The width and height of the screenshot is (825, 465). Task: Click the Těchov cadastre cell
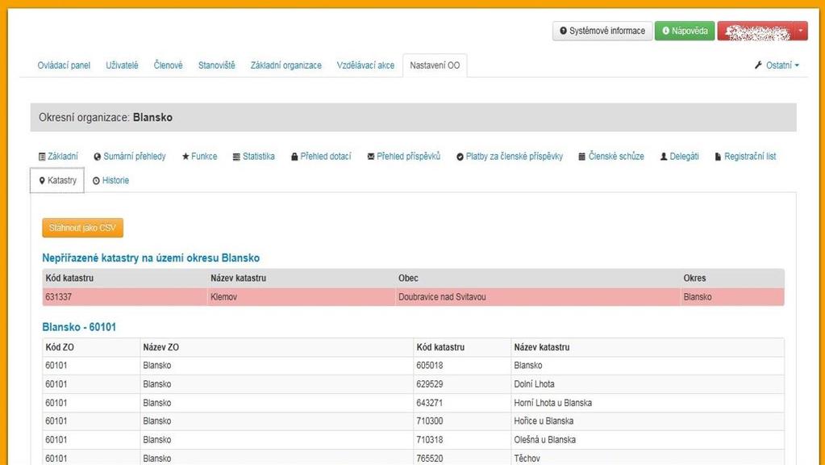tap(648, 459)
